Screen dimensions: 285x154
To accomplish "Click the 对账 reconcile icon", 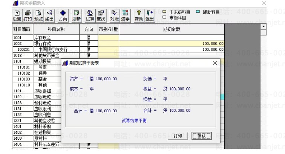I will click(114, 16).
